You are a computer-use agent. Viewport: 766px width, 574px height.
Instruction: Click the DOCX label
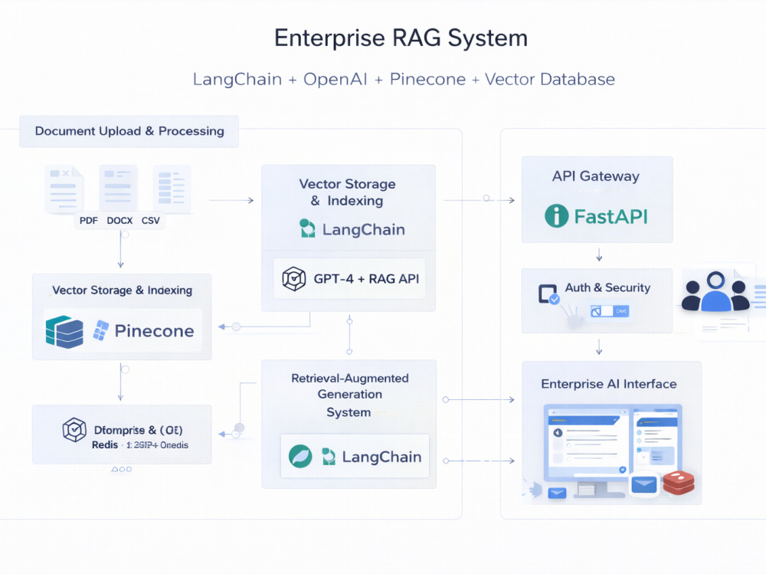click(119, 221)
